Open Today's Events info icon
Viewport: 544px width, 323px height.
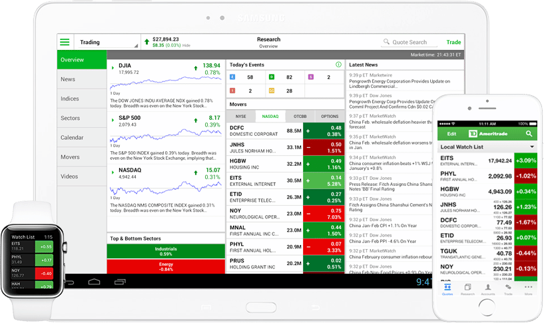(x=338, y=65)
